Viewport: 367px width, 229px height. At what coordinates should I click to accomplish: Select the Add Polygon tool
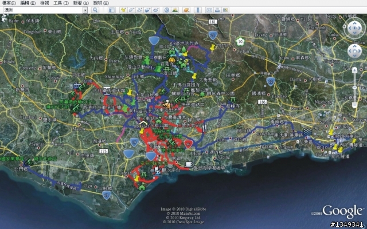pos(131,10)
